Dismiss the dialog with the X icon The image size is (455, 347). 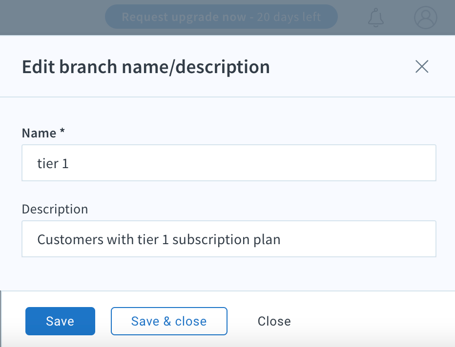(422, 67)
